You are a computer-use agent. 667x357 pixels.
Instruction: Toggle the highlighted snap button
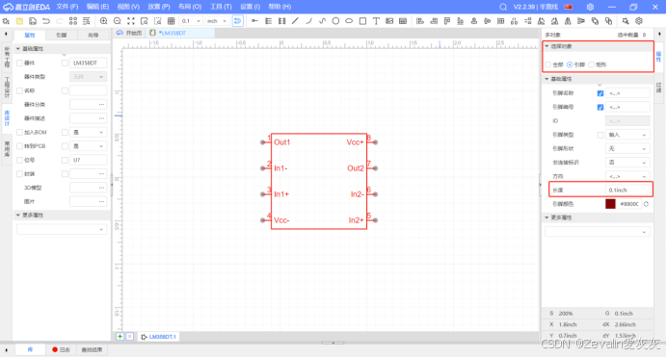(x=238, y=21)
